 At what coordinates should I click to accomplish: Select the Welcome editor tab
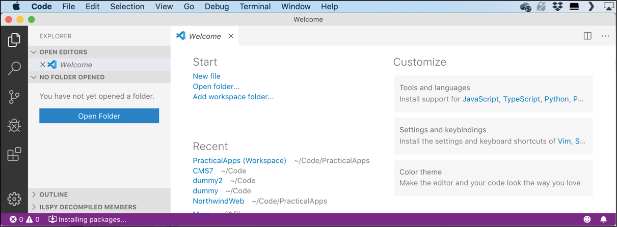(205, 36)
